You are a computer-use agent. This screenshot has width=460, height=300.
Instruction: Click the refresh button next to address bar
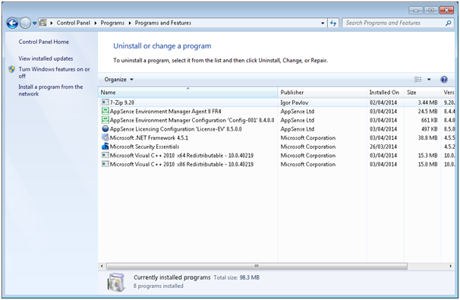point(333,23)
